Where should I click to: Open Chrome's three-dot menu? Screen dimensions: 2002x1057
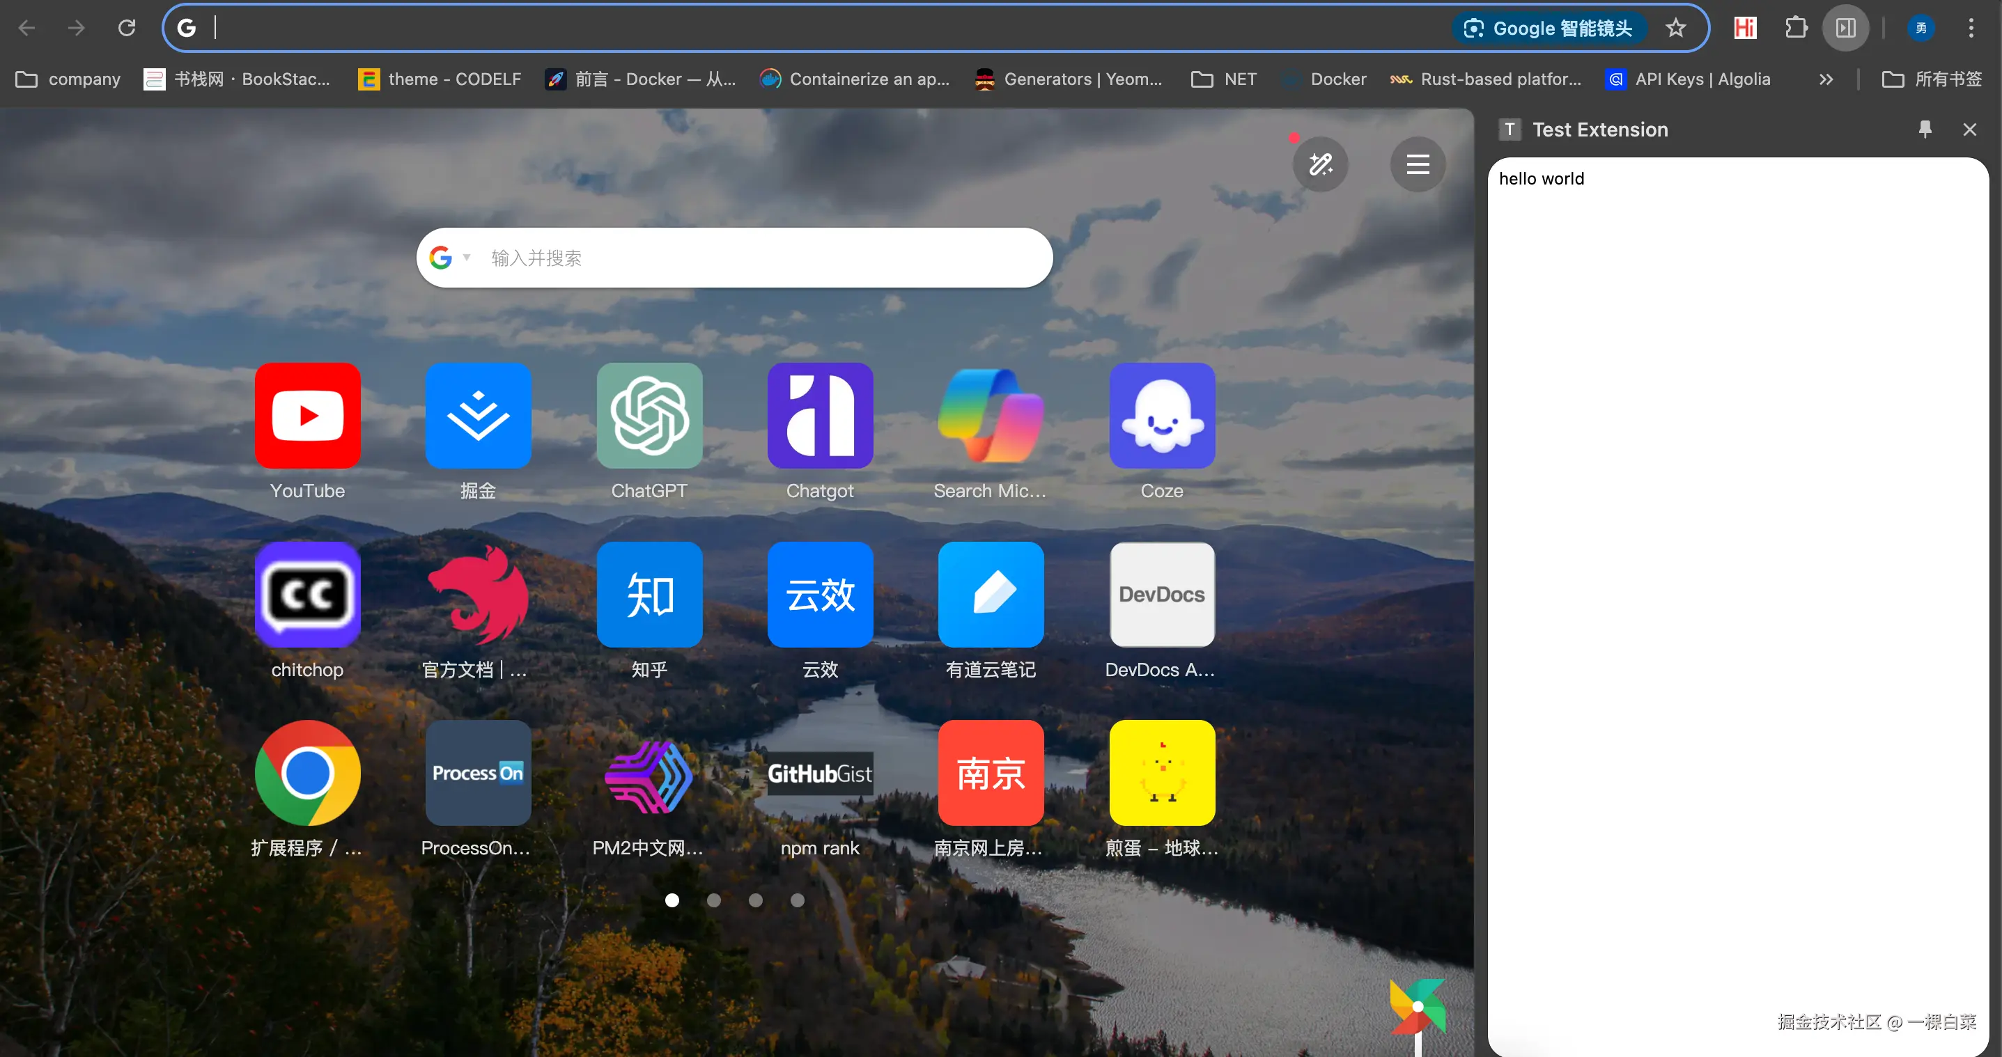tap(1970, 29)
